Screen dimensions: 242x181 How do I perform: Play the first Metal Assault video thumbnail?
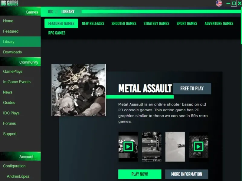[x=128, y=147]
